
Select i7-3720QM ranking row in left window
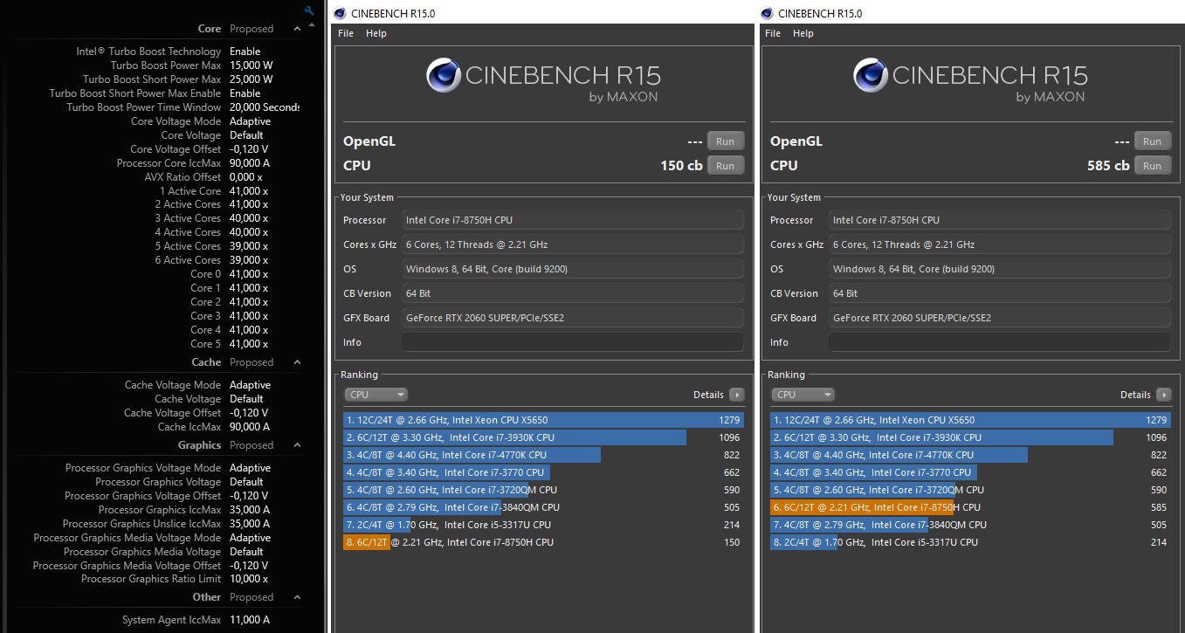tap(543, 490)
